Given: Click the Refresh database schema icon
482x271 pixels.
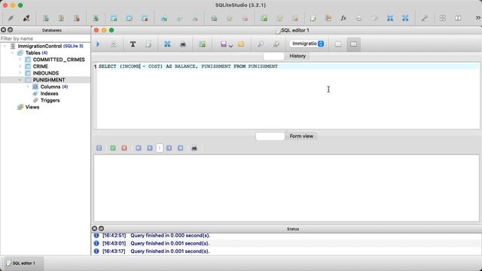Looking at the screenshot, I should tap(96, 18).
